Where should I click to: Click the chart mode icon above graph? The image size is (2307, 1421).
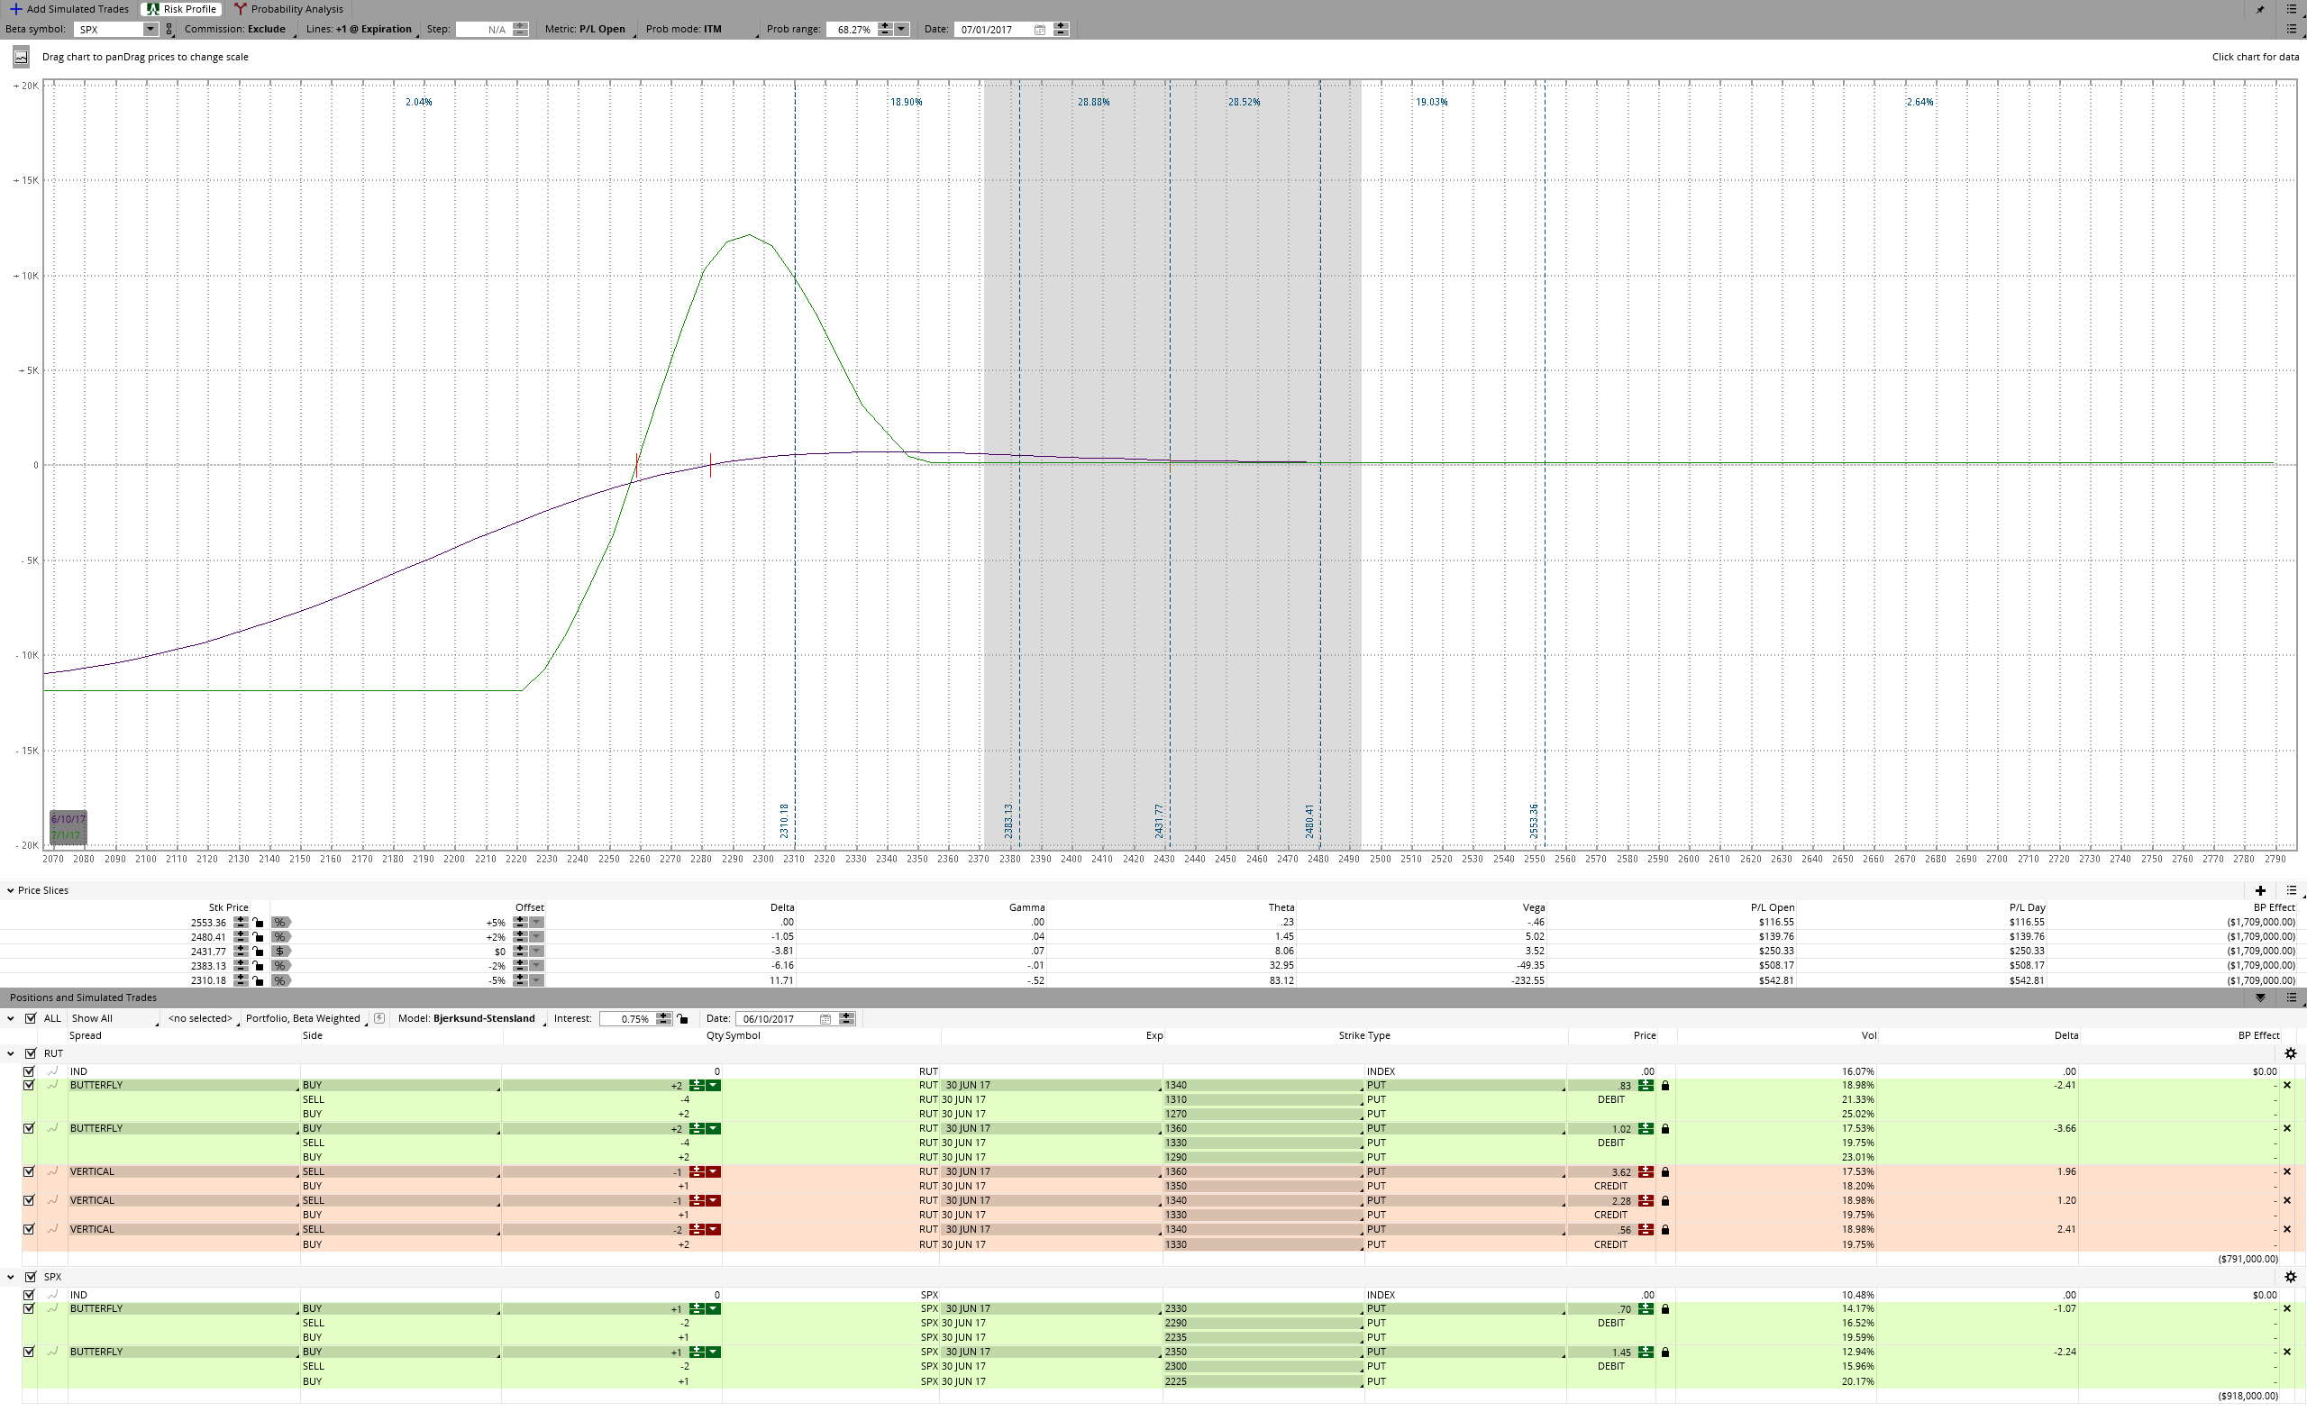pyautogui.click(x=21, y=57)
